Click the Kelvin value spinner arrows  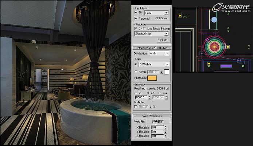point(161,72)
